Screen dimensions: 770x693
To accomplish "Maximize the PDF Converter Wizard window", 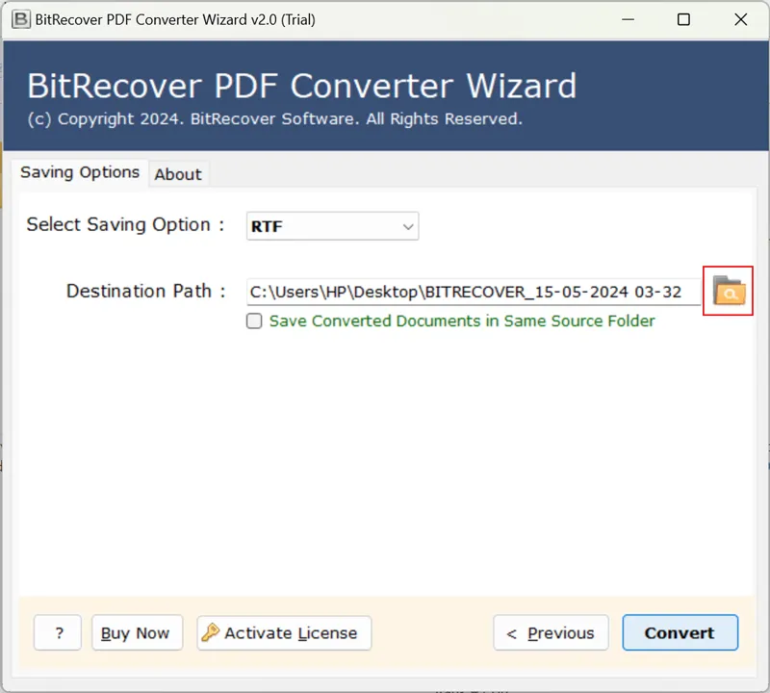I will pyautogui.click(x=683, y=19).
